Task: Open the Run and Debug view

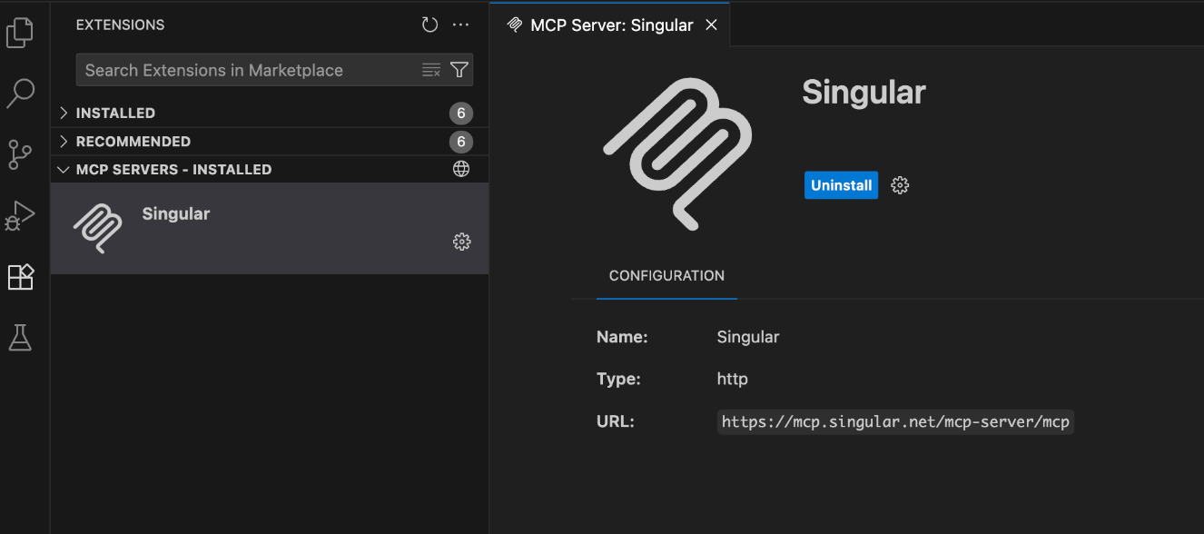Action: 21,215
